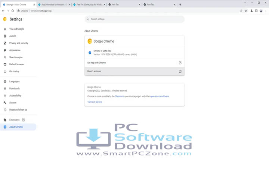Switch to the Free Fire (GameLoop) tab
This screenshot has height=179, width=269.
click(89, 4)
